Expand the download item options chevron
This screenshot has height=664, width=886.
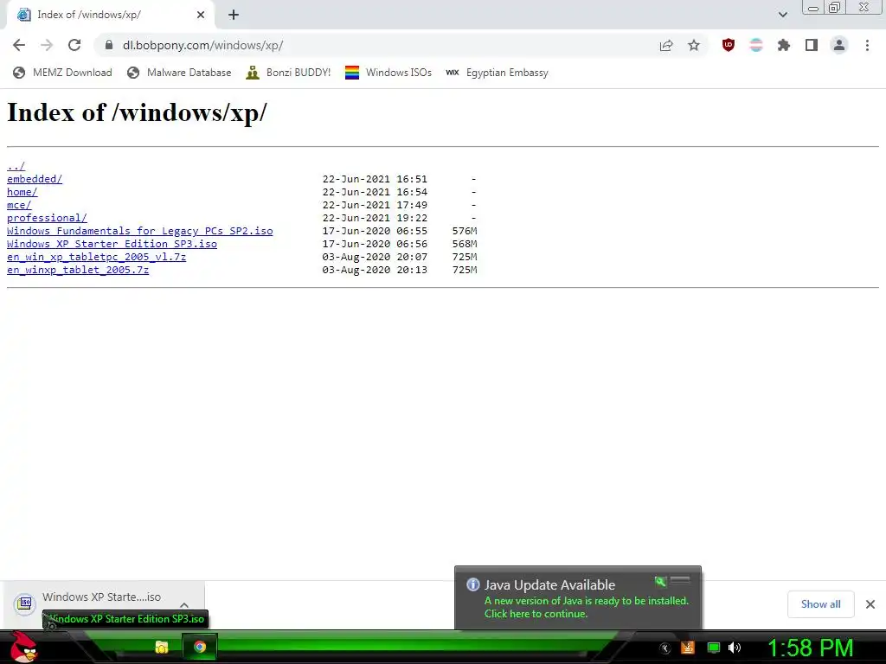coord(184,604)
